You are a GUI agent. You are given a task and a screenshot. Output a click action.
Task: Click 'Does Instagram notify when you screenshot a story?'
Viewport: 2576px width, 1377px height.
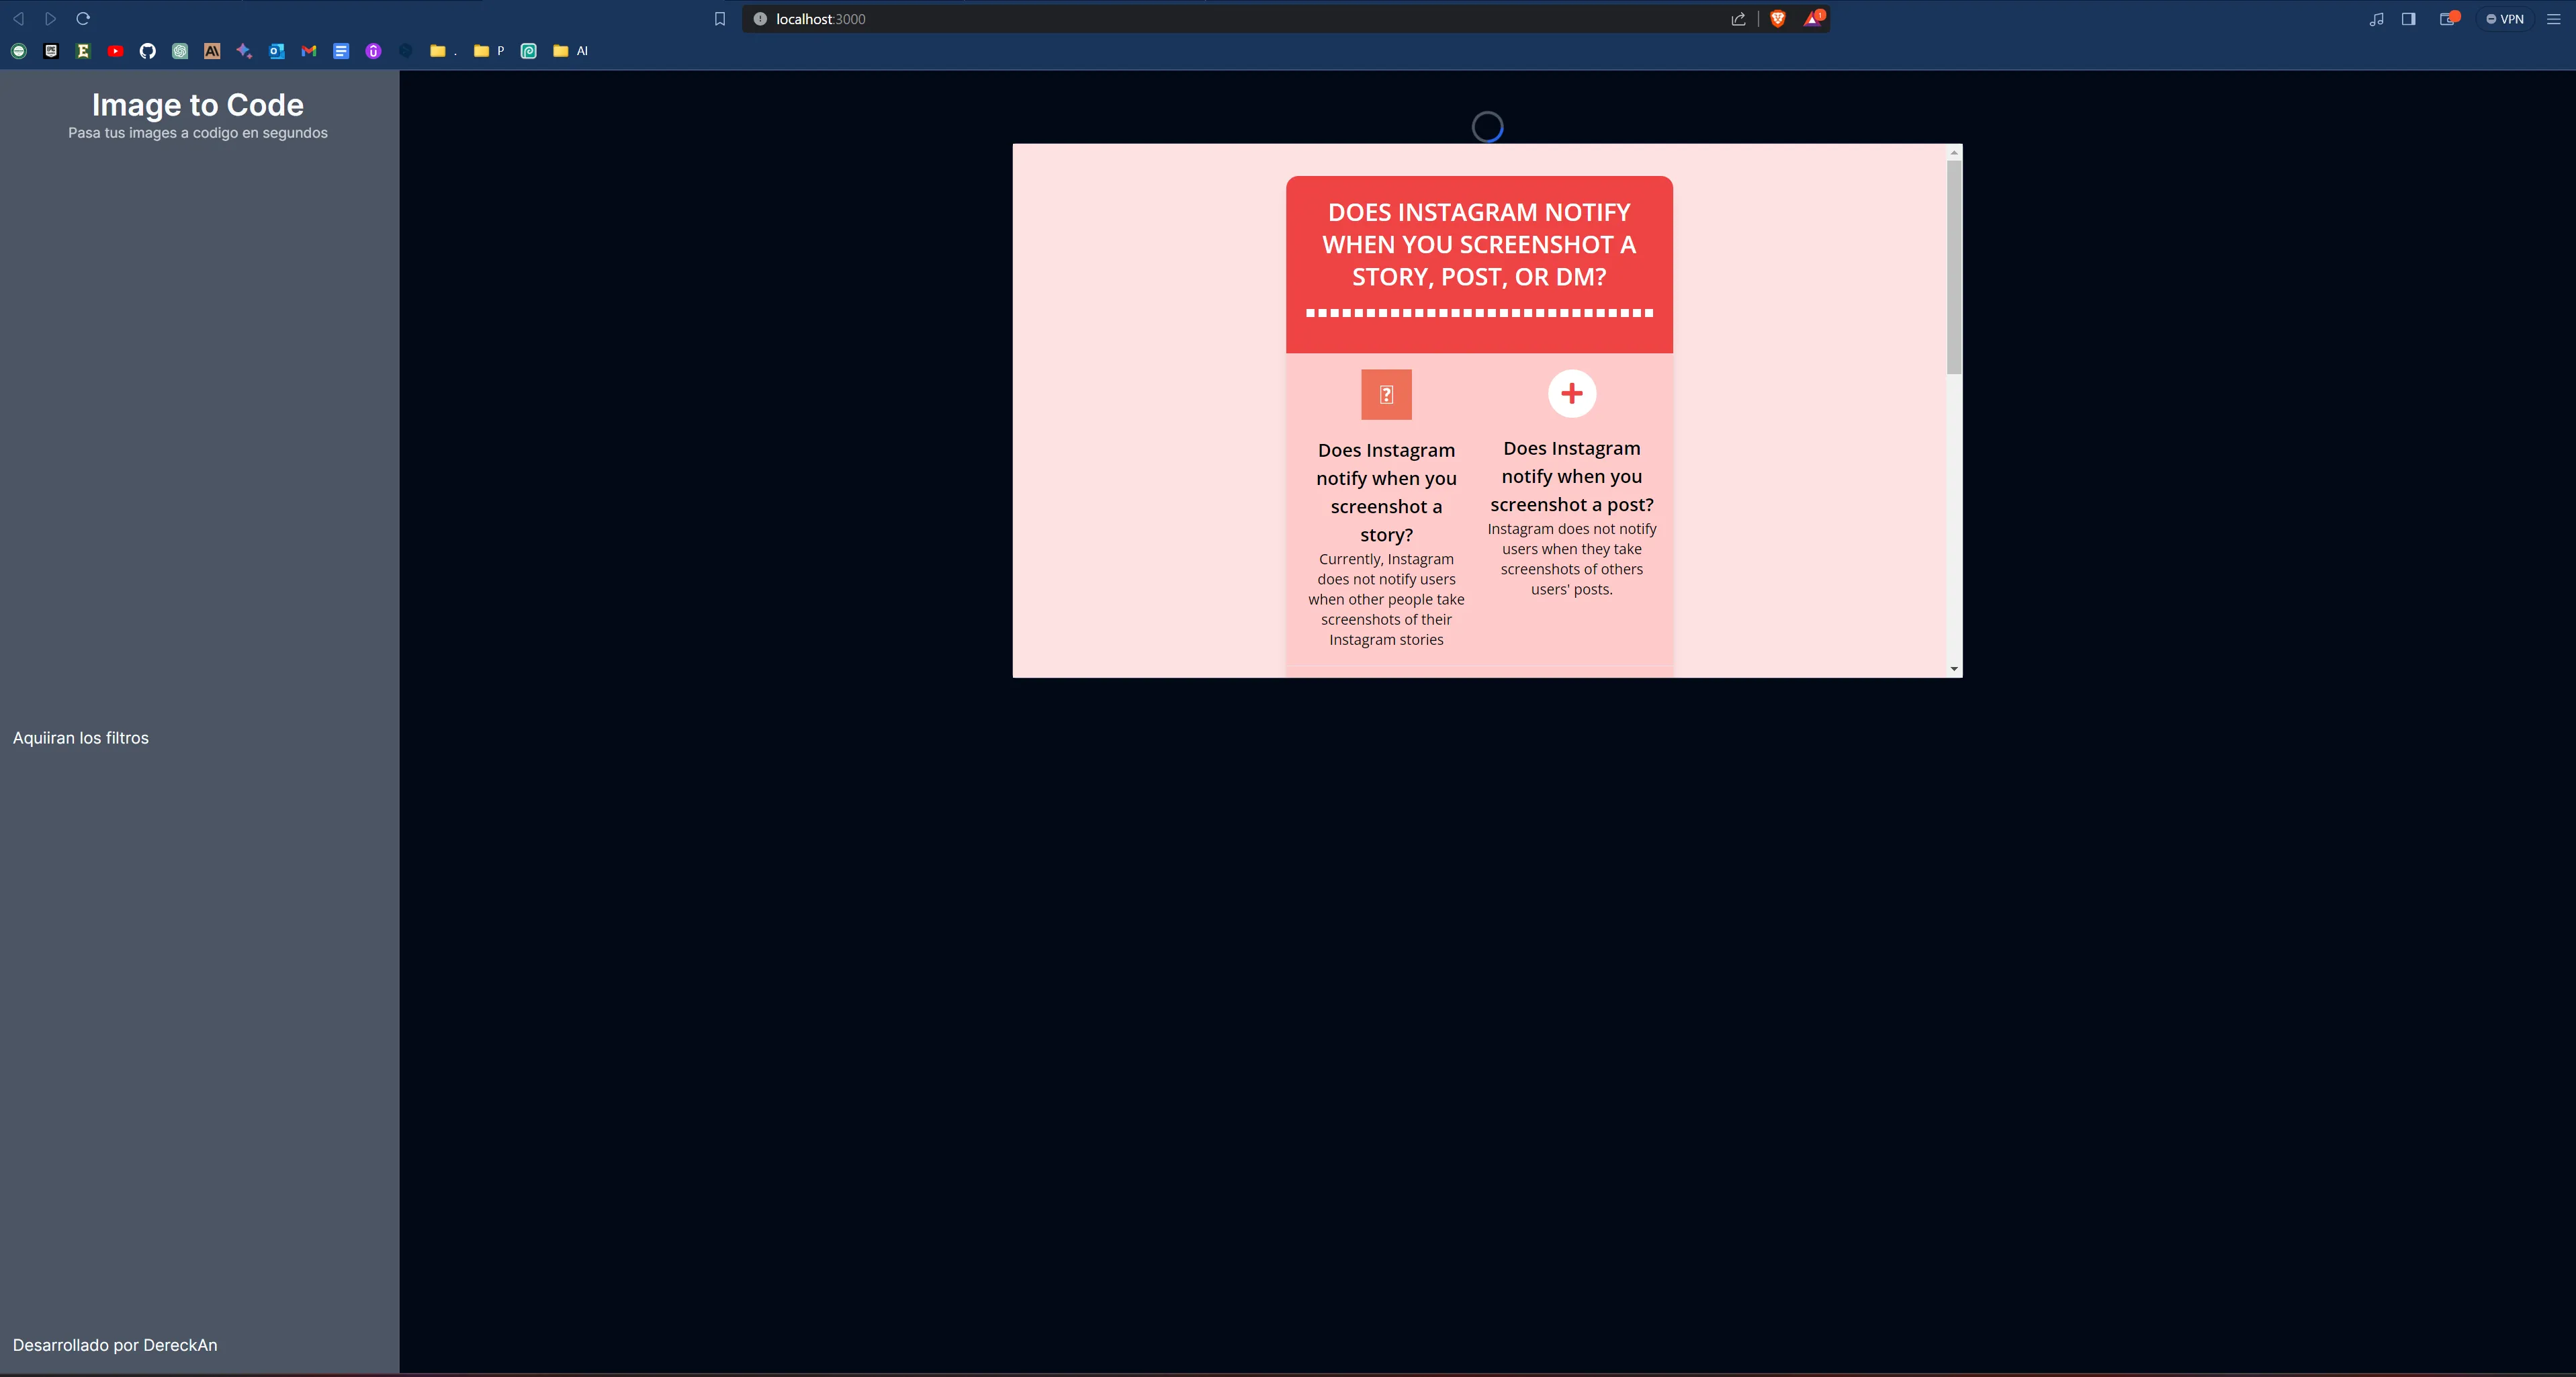tap(1386, 492)
